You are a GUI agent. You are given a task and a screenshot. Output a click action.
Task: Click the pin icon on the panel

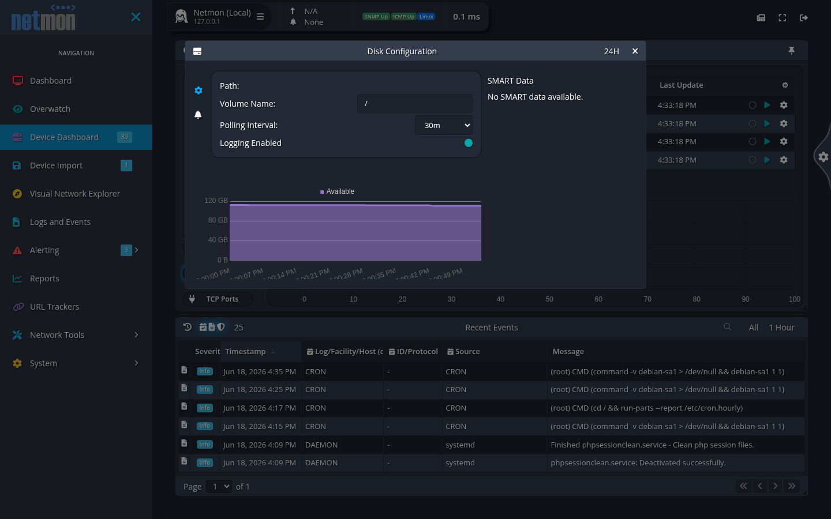pyautogui.click(x=792, y=51)
